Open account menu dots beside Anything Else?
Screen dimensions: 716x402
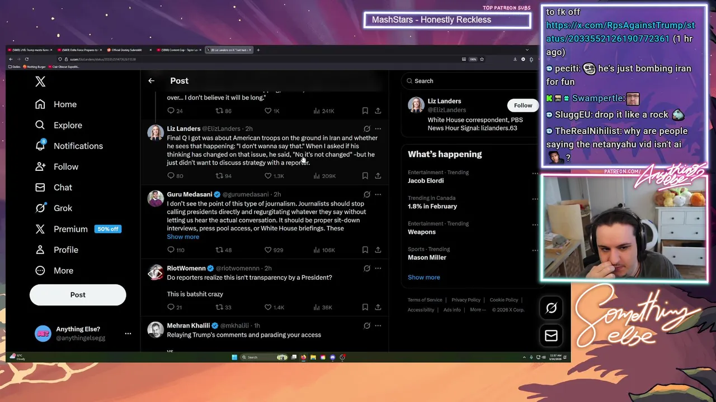click(128, 333)
